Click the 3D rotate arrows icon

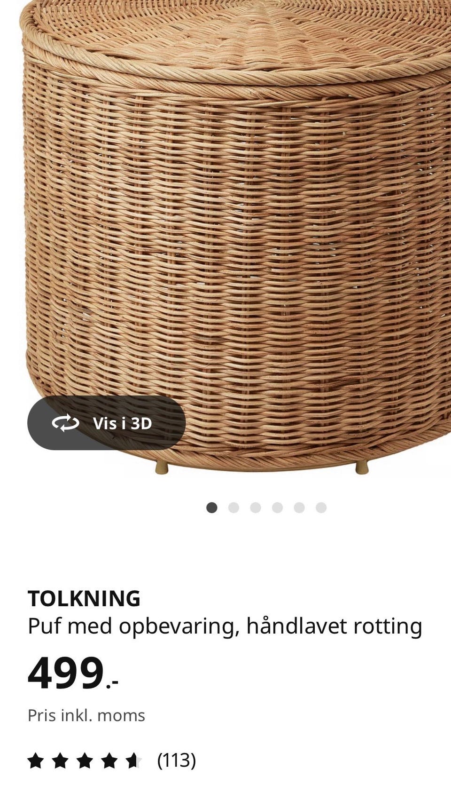coord(65,423)
